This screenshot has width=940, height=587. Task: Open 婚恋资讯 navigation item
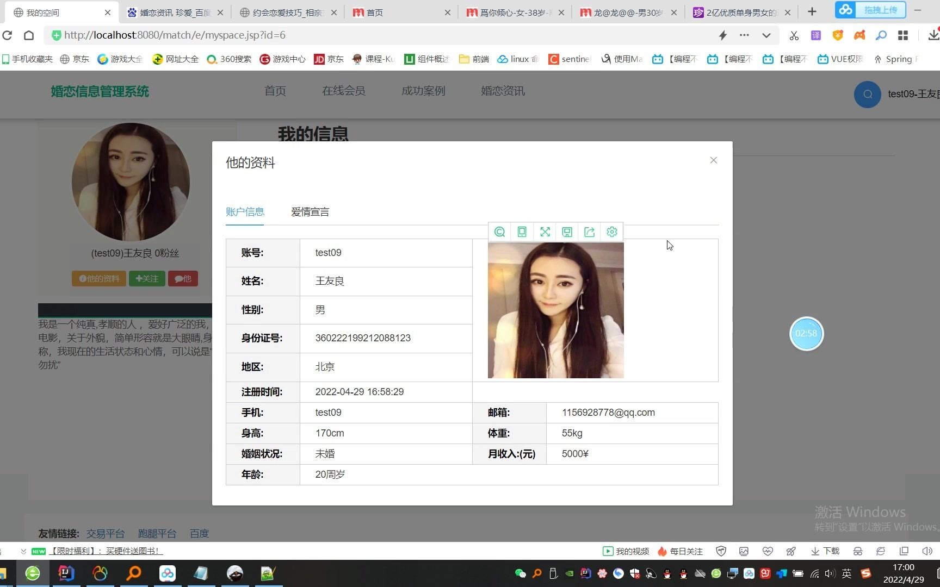(x=503, y=91)
